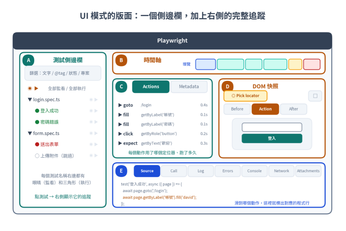The image size is (346, 231).
Task: Open the Log tab
Action: pos(201,171)
